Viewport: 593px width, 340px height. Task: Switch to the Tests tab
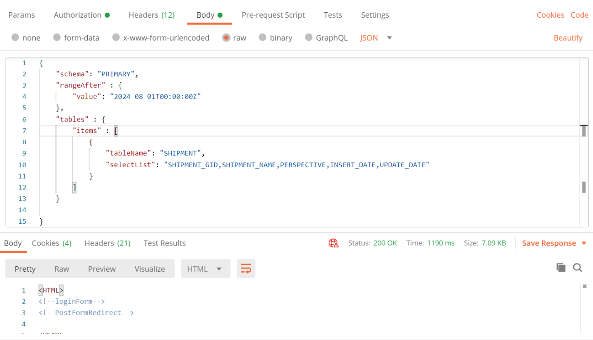(333, 14)
